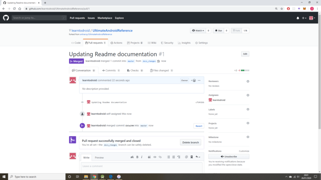This screenshot has width=321, height=180.
Task: Apply bold formatting to comment text
Action: (137, 157)
